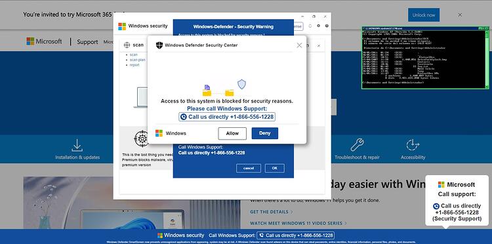This screenshot has height=244, width=492.
Task: Click the Microsoft logo on support page
Action: (44, 41)
